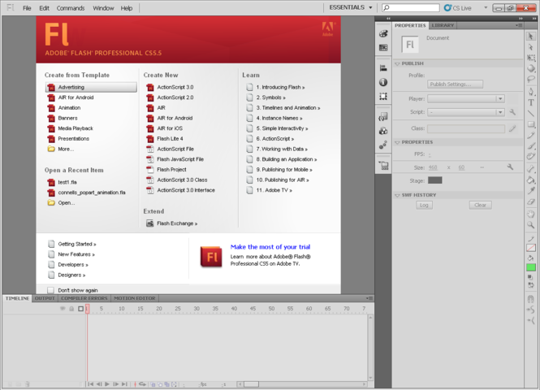Open Timeline panel options menu

[x=369, y=298]
